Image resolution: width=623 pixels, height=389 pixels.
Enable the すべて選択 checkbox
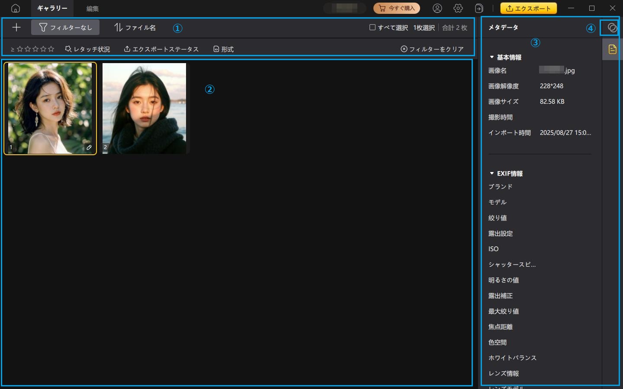click(372, 27)
